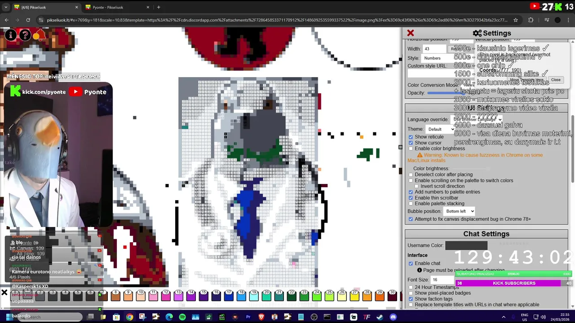Open the browser extensions puzzle icon
The image size is (575, 323).
(531, 20)
